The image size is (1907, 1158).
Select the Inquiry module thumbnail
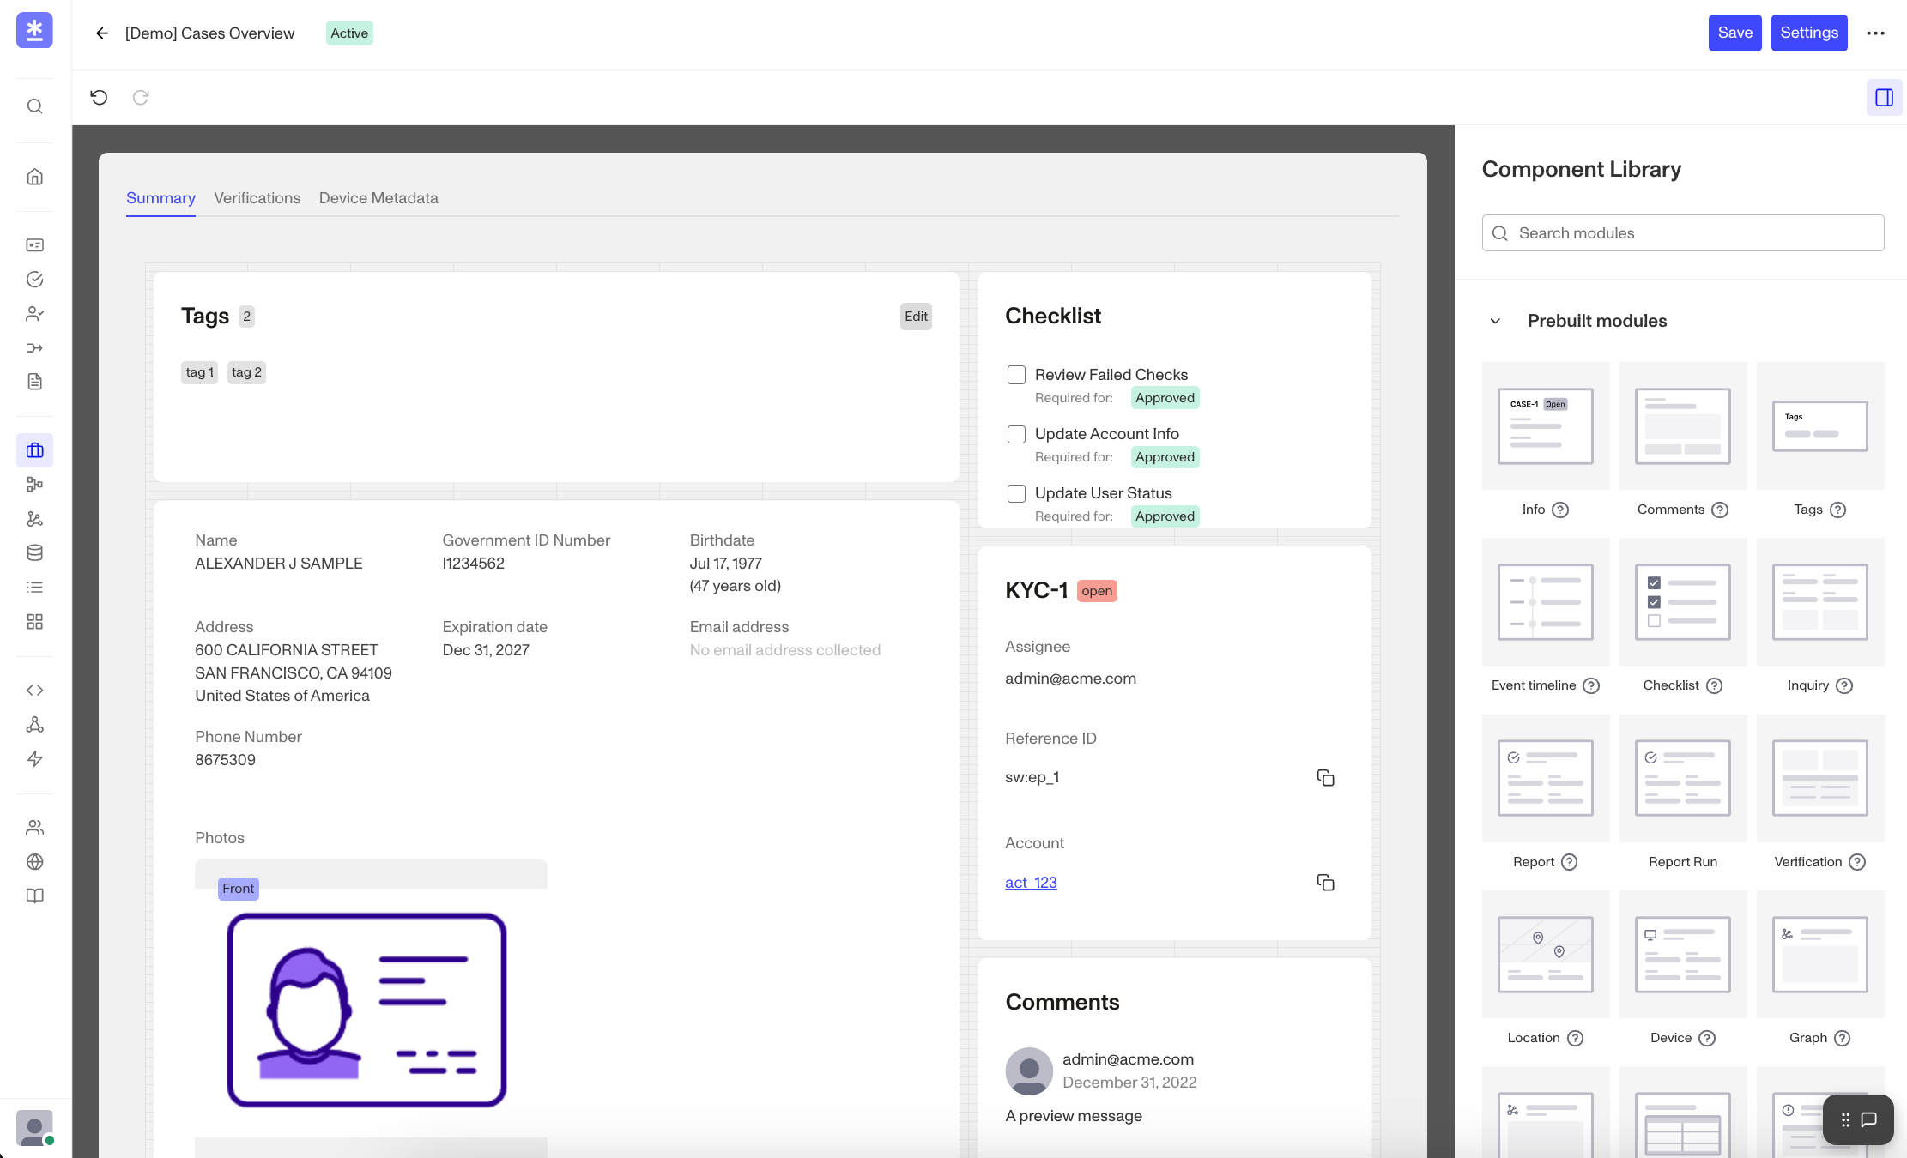pos(1820,602)
